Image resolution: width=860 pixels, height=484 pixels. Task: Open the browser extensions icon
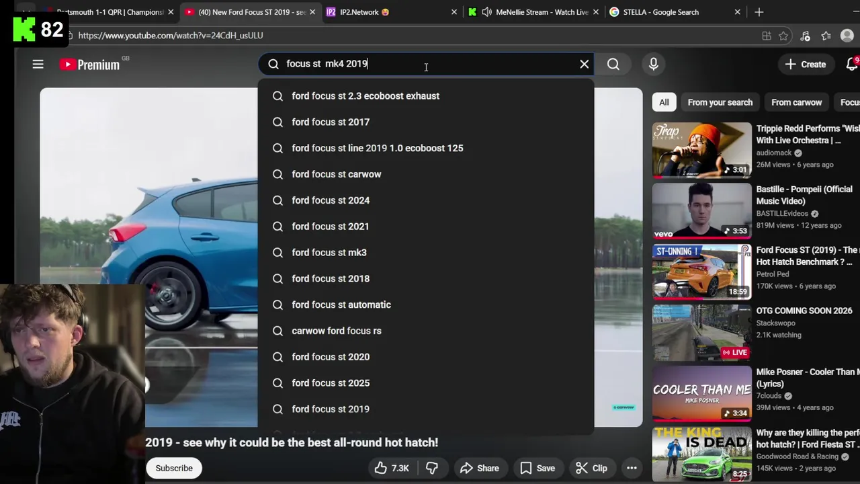pos(805,36)
